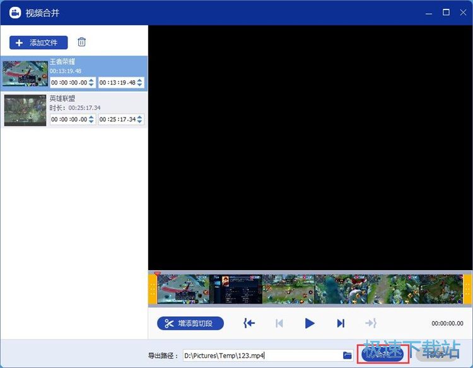This screenshot has height=368, width=473.
Task: Click the set end point bracket icon
Action: click(x=371, y=323)
